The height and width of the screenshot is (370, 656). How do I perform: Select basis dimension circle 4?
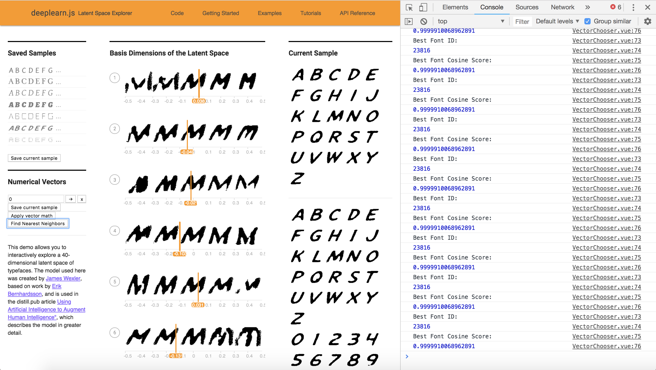coord(115,230)
